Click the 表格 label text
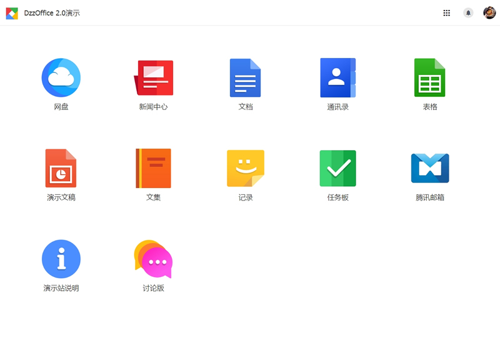Viewport: 500px width, 360px height. point(430,107)
